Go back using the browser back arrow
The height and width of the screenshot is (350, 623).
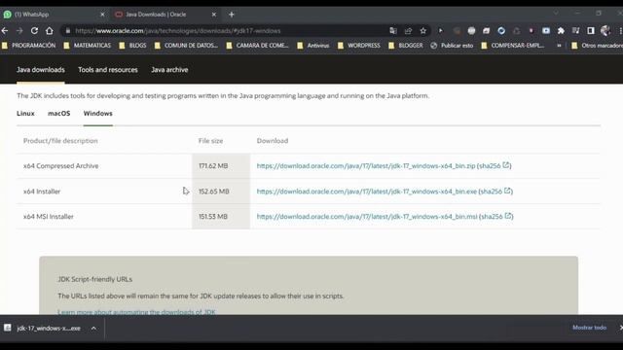point(5,30)
